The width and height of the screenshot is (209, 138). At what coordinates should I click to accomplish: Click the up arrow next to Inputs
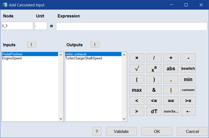tap(31, 45)
